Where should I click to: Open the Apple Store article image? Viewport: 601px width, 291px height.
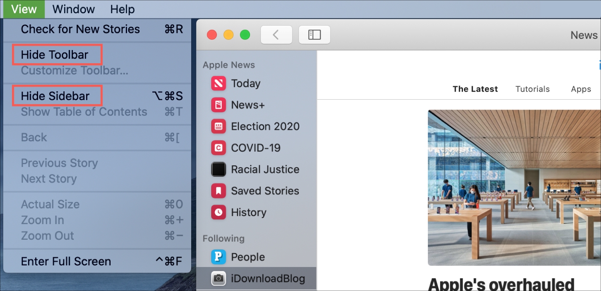514,188
